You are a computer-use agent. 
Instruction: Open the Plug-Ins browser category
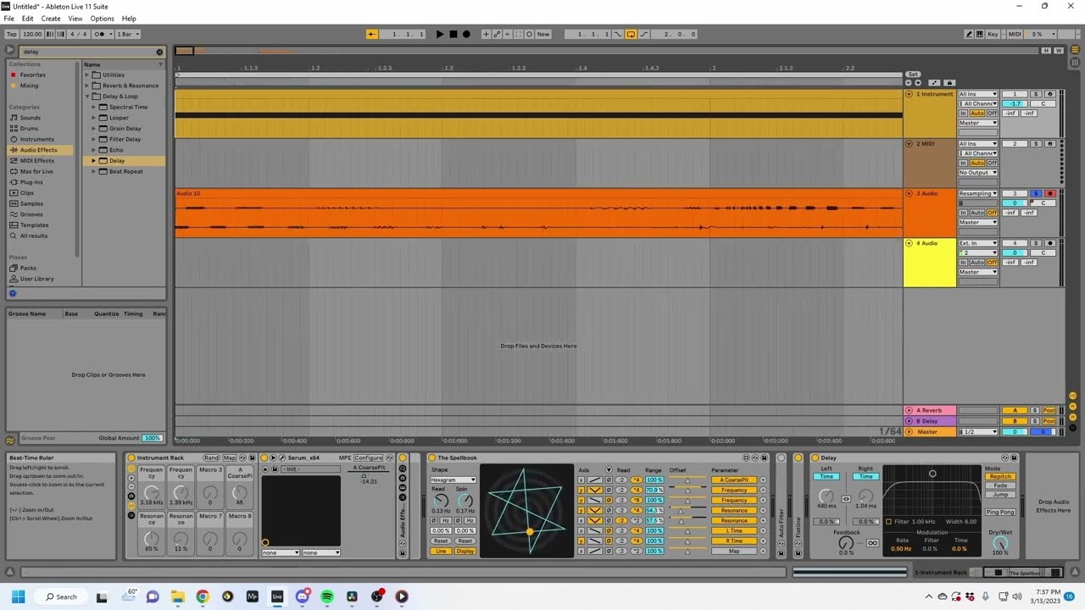pyautogui.click(x=31, y=182)
